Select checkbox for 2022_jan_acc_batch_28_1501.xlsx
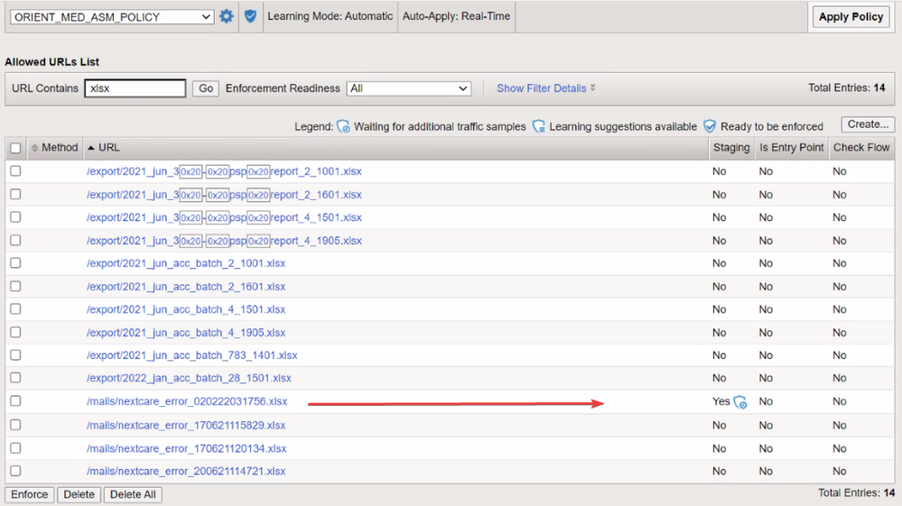Image resolution: width=902 pixels, height=506 pixels. click(15, 378)
